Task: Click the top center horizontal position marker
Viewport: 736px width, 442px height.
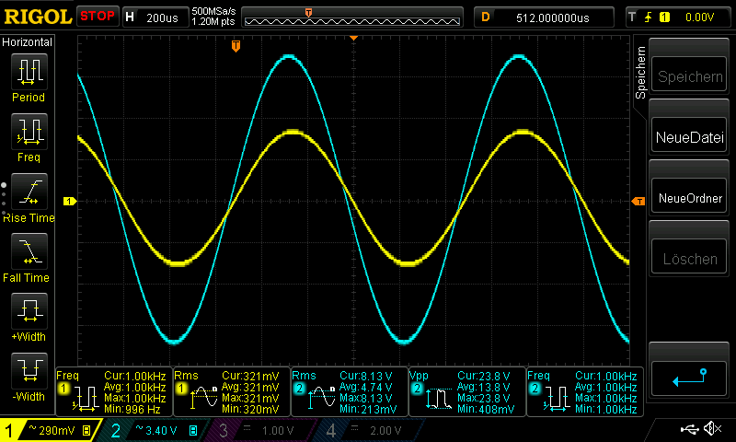Action: click(354, 38)
